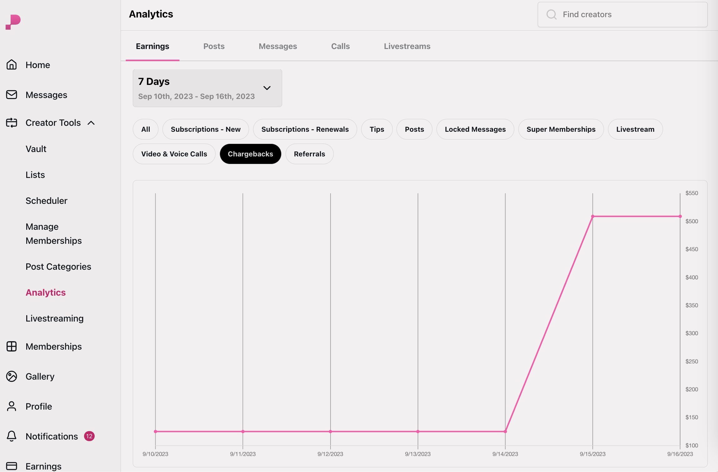Click the 9/15/2023 data point on chart
Viewport: 718px width, 472px height.
pos(592,216)
